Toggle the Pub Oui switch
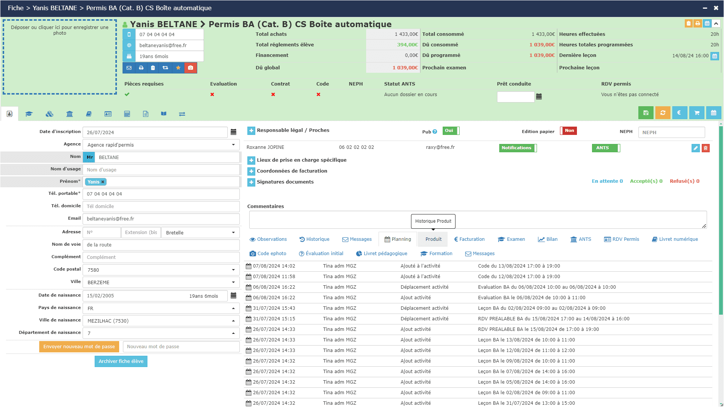Viewport: 724px width, 407px height. [x=451, y=131]
